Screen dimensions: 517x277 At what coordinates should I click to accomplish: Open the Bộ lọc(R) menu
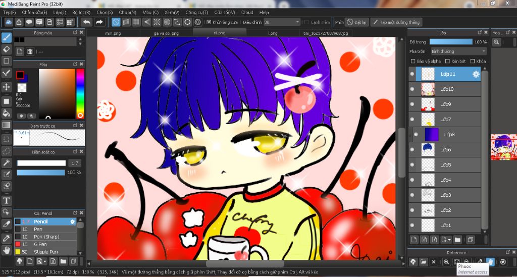[x=81, y=12]
